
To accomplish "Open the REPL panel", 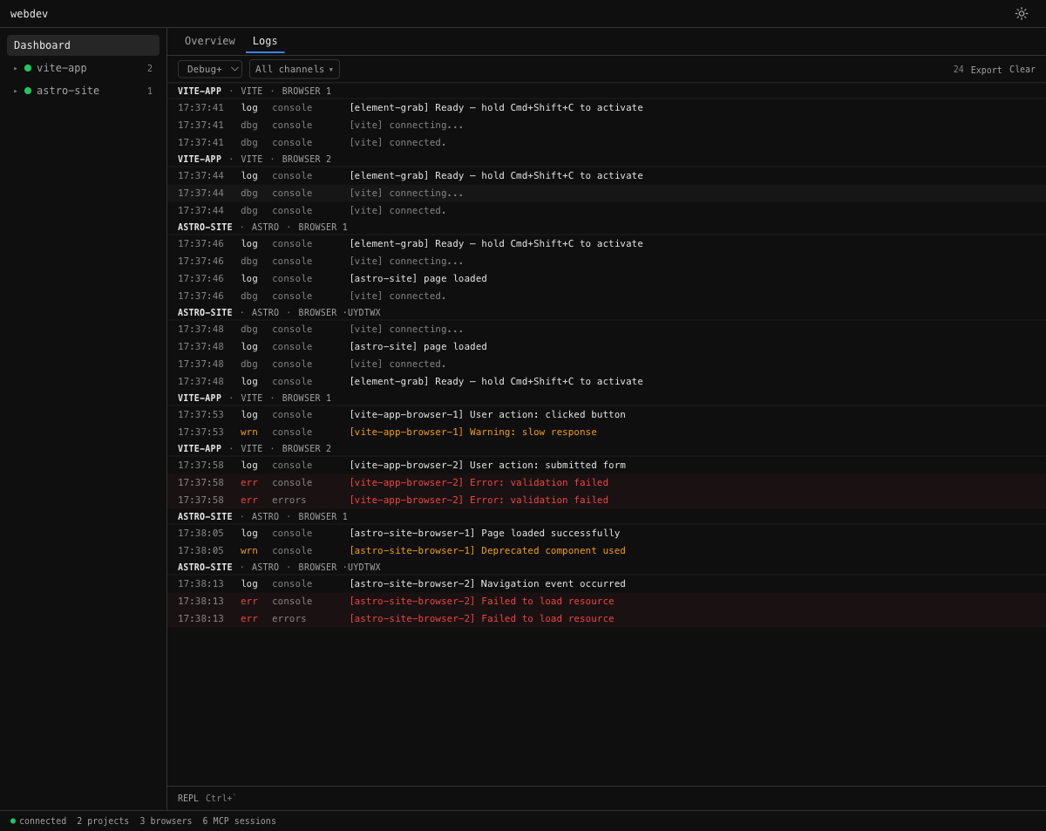I will click(x=188, y=798).
